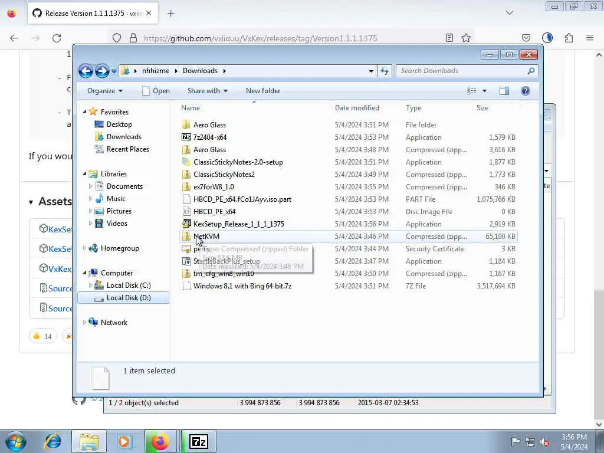
Task: Open the Organize menu
Action: pos(105,91)
